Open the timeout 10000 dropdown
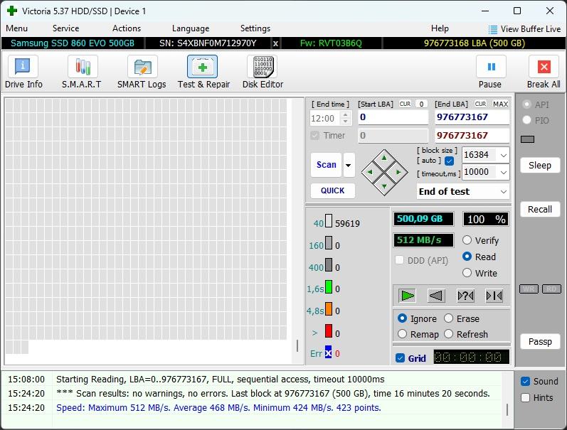 (x=504, y=173)
